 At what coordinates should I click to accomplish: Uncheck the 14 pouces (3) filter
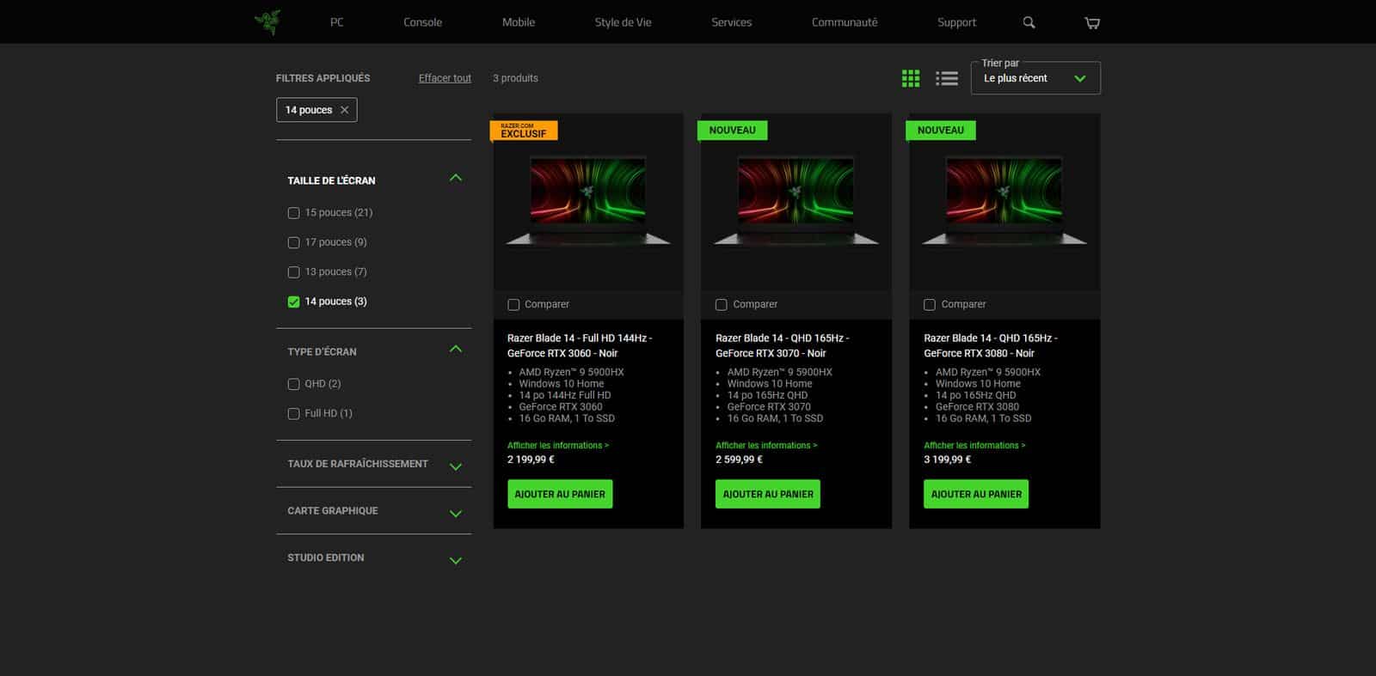coord(293,301)
